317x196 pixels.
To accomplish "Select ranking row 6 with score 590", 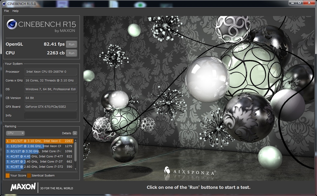I will (39, 167).
